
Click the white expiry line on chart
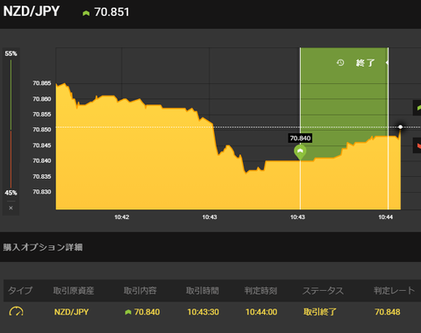[388, 129]
